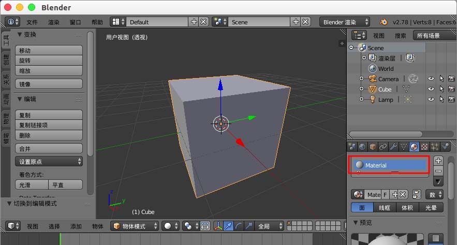
Task: Toggle manipulate center points icon
Action: [205, 226]
